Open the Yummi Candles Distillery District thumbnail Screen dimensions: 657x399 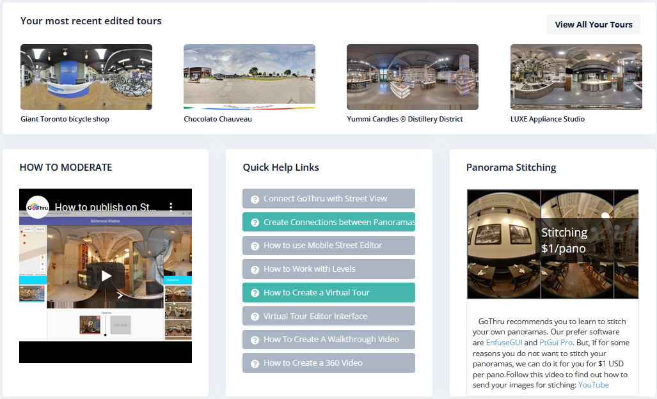tap(412, 77)
